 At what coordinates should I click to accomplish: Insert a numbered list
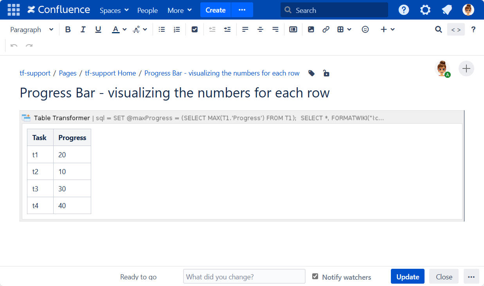click(177, 29)
